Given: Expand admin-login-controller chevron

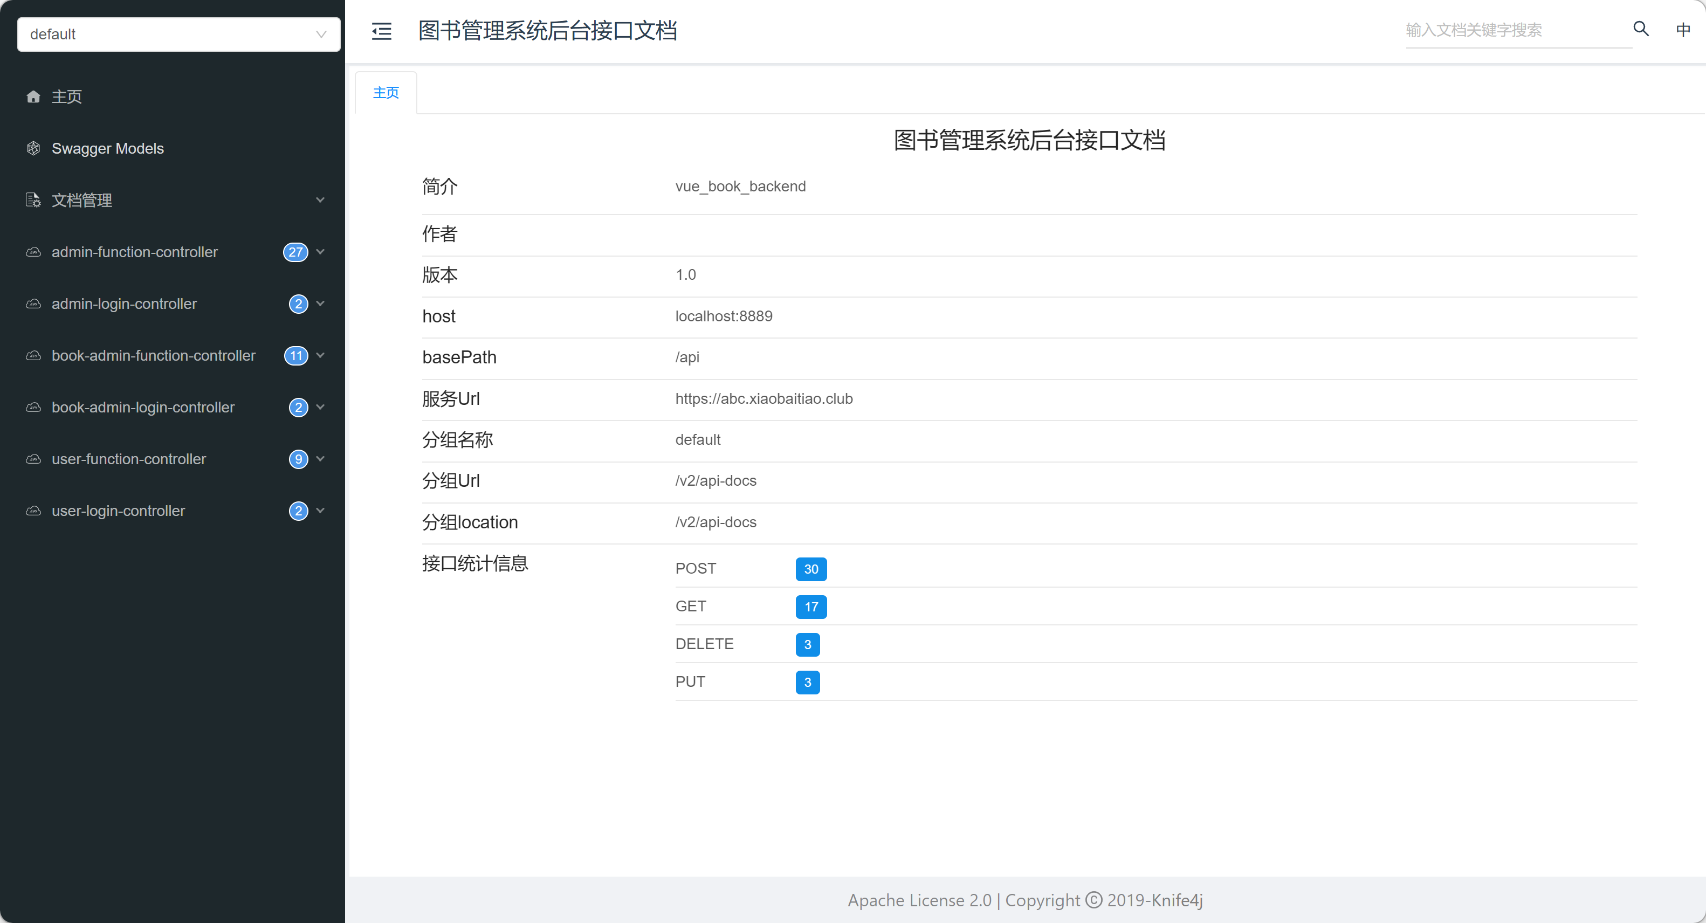Looking at the screenshot, I should [320, 304].
